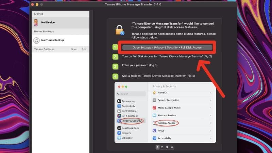Switch to figure page 2
The image size is (272, 153).
pyautogui.click(x=162, y=147)
